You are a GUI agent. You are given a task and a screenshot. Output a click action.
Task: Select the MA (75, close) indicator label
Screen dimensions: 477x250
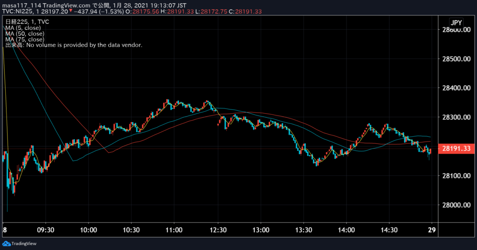click(x=25, y=39)
